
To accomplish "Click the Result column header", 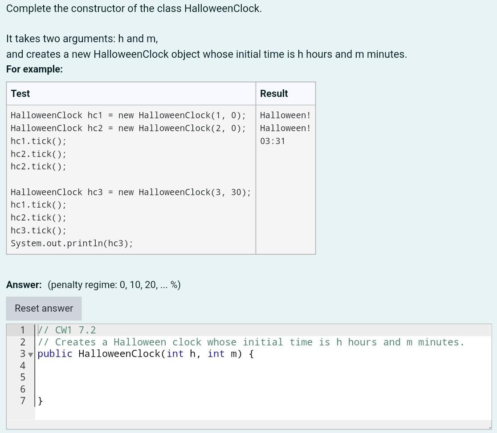I will (274, 93).
